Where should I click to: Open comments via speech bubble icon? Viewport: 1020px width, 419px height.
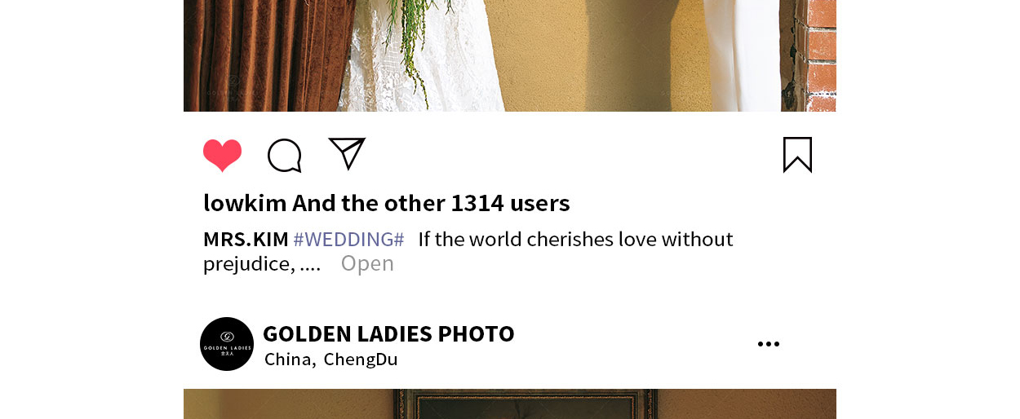click(x=285, y=156)
